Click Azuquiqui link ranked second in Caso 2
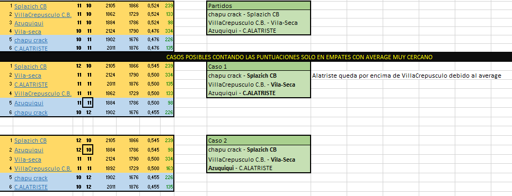Viewport: 512px width, 196px height. tap(29, 150)
